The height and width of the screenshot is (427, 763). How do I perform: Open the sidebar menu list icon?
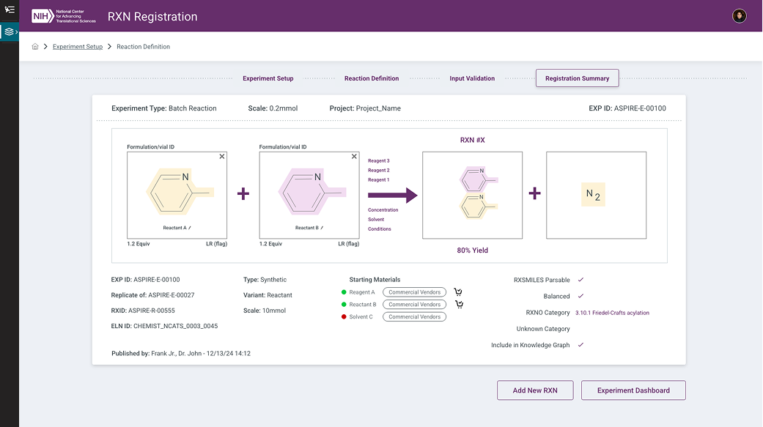pyautogui.click(x=10, y=10)
